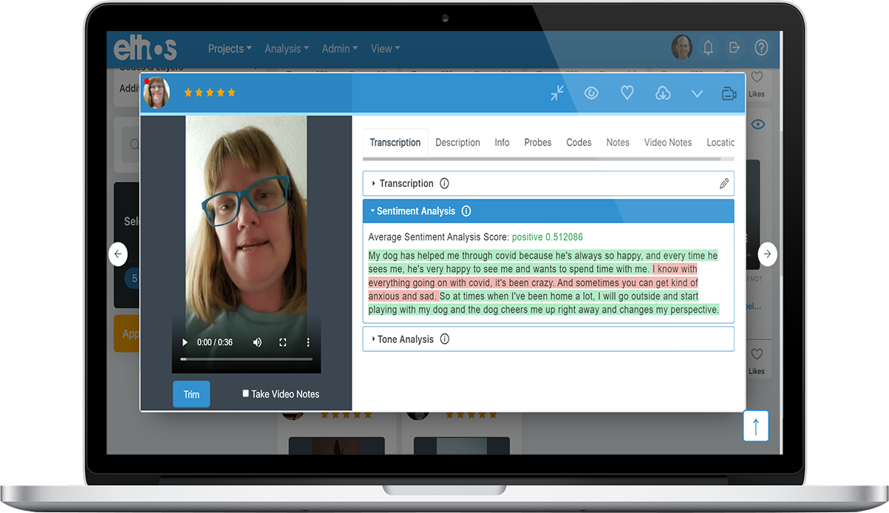
Task: Enable Take Video Notes
Action: (245, 393)
